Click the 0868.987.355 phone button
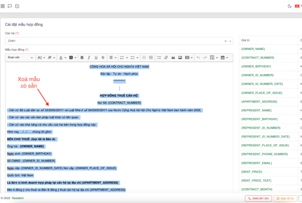This screenshot has width=302, height=203. point(257,198)
